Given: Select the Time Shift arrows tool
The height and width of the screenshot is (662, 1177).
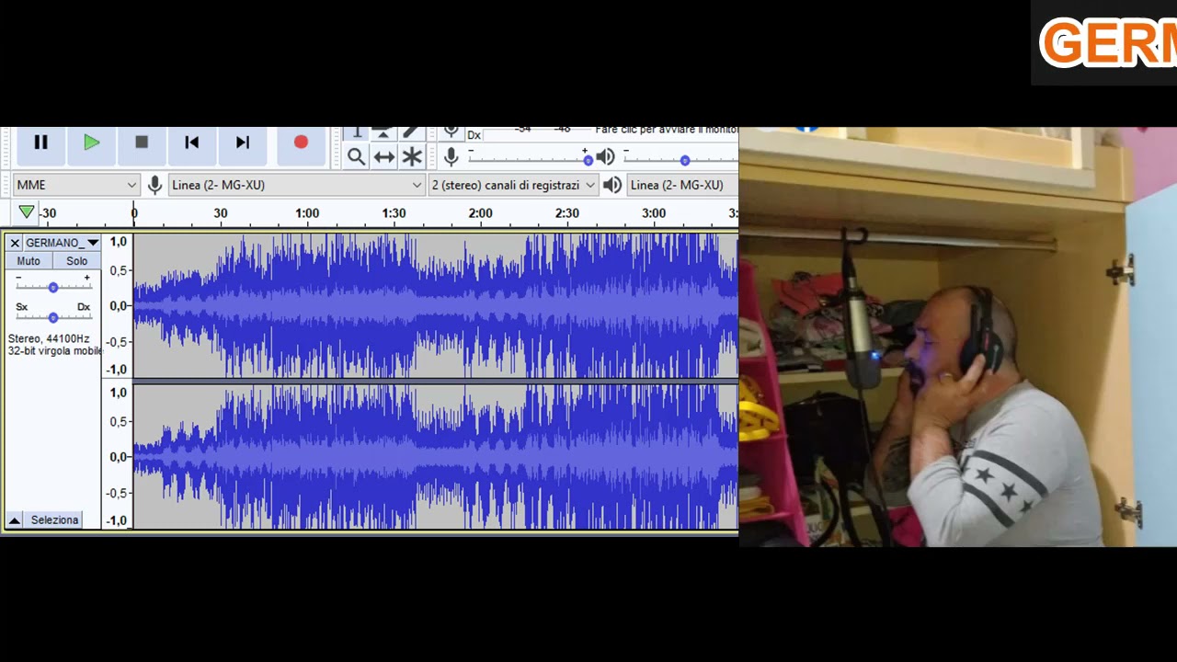Looking at the screenshot, I should click(x=383, y=156).
